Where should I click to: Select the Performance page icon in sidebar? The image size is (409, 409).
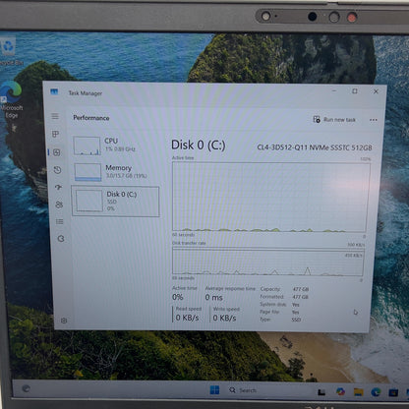pyautogui.click(x=57, y=152)
